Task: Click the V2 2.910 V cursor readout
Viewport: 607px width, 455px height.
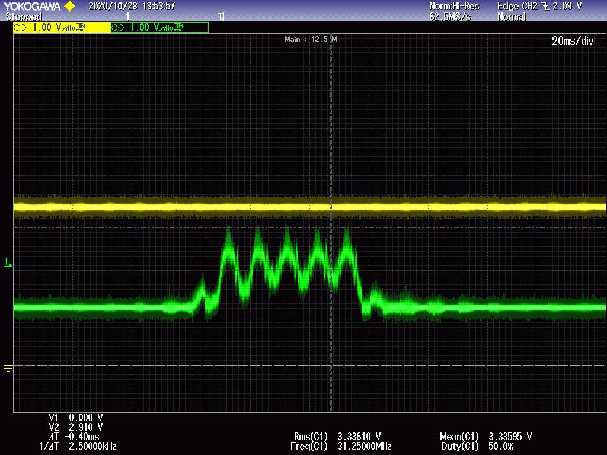Action: (76, 427)
